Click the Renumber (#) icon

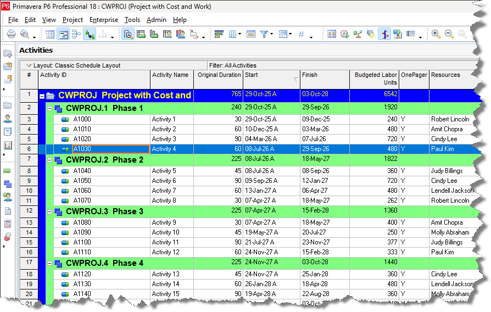(301, 34)
